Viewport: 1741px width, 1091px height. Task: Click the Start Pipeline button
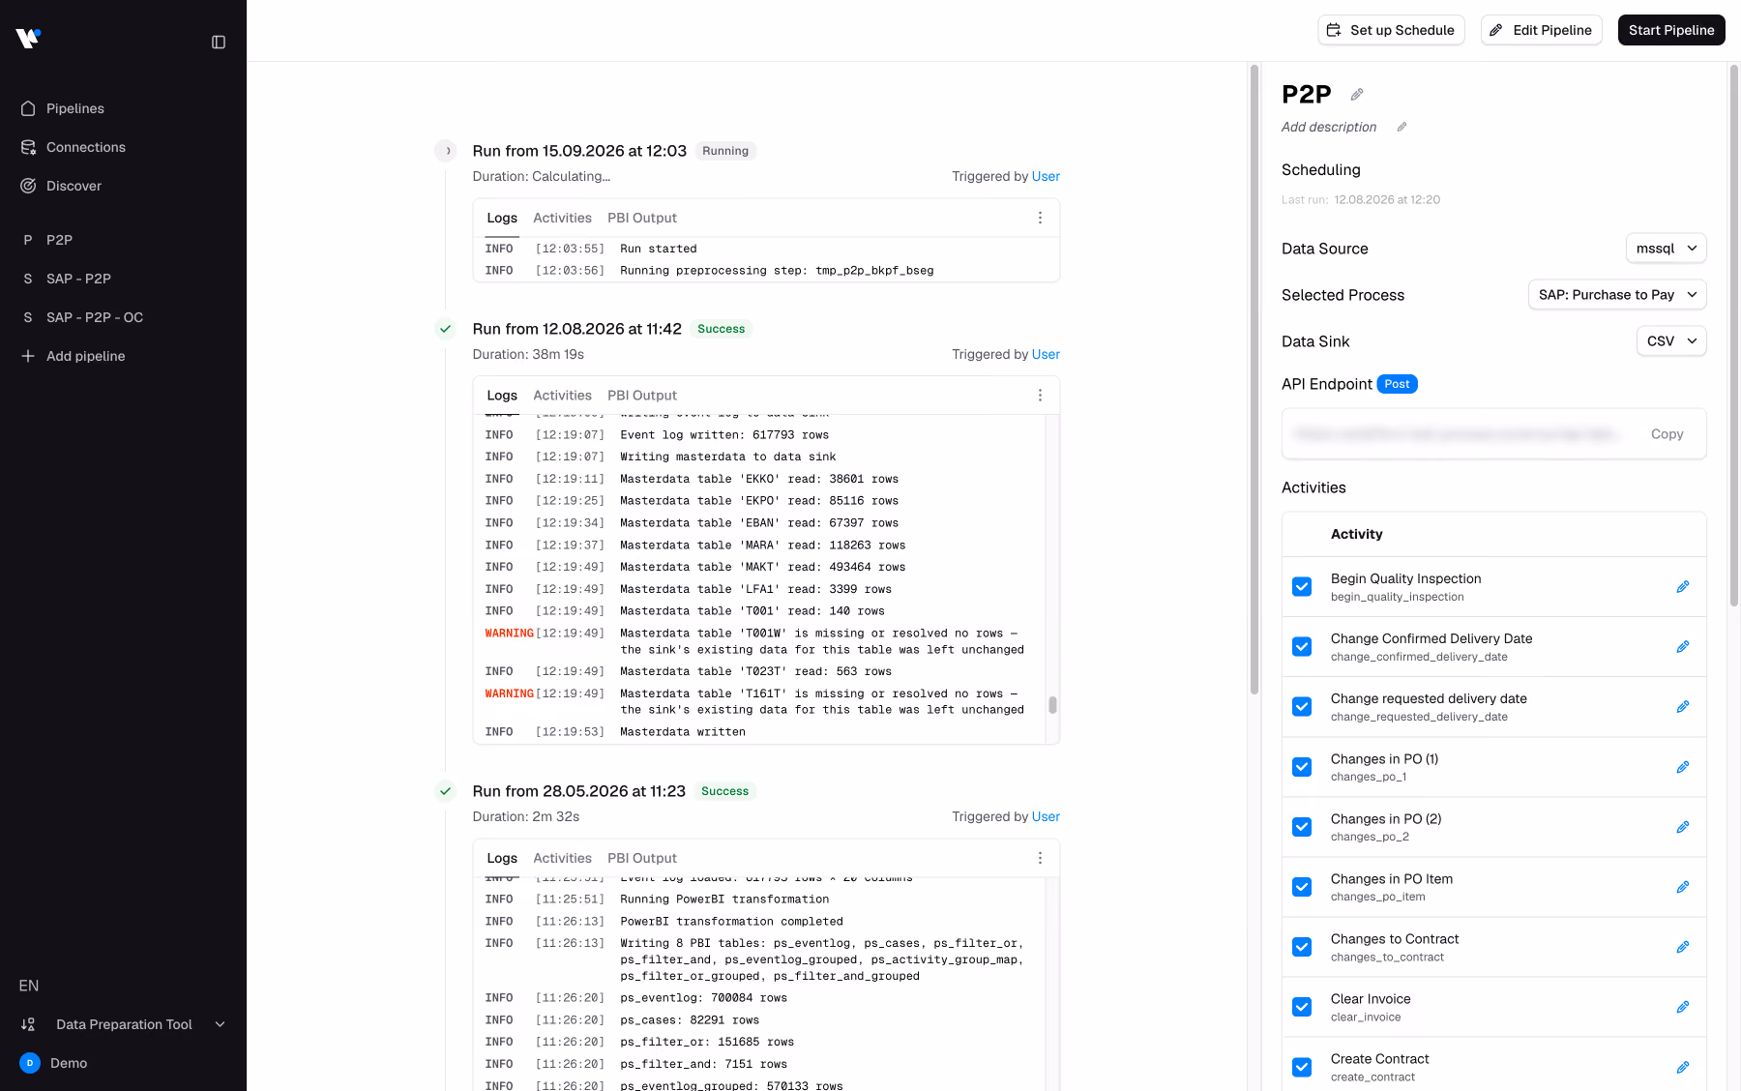1671,30
